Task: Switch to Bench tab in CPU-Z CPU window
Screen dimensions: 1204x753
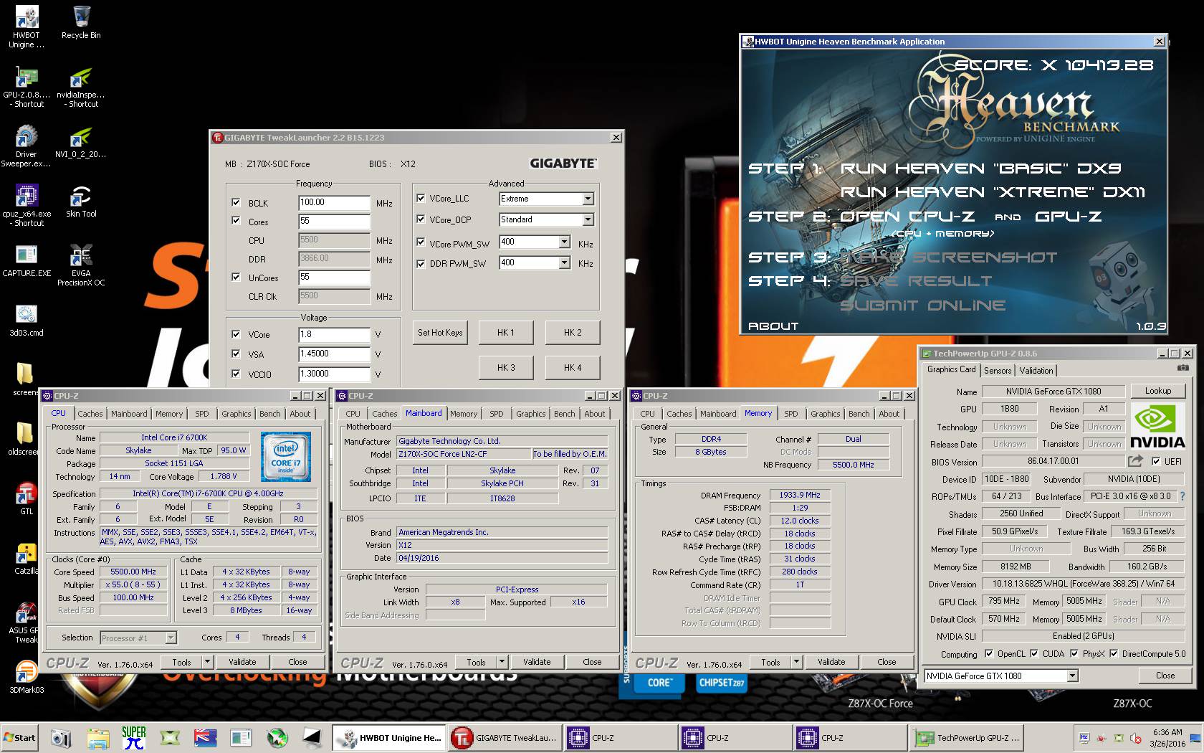Action: (x=270, y=414)
